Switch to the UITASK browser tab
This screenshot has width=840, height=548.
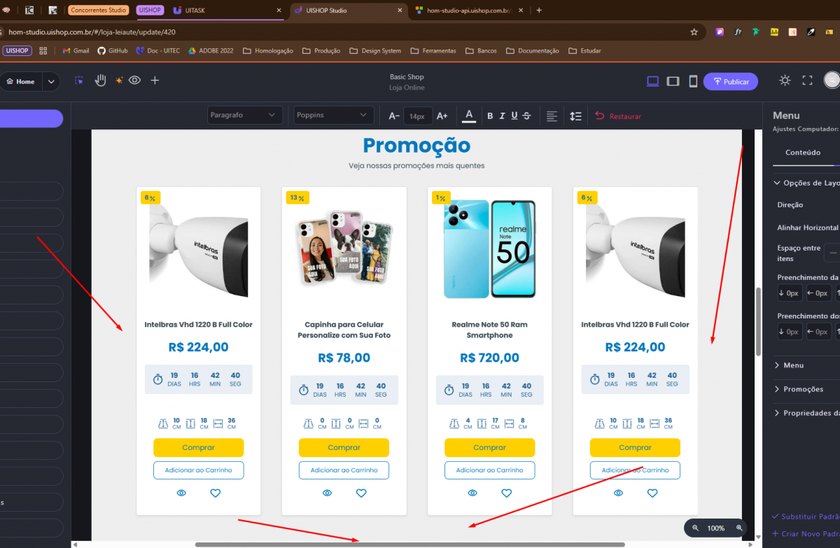tap(224, 10)
